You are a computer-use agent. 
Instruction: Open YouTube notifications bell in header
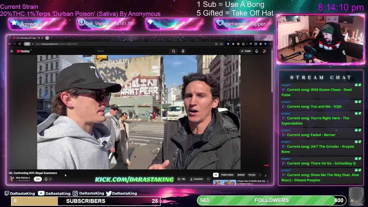[x=256, y=51]
